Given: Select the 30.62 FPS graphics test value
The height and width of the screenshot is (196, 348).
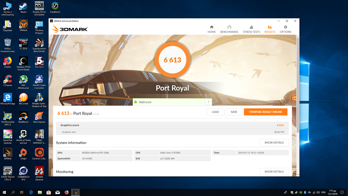Looking at the screenshot, I should [x=279, y=132].
